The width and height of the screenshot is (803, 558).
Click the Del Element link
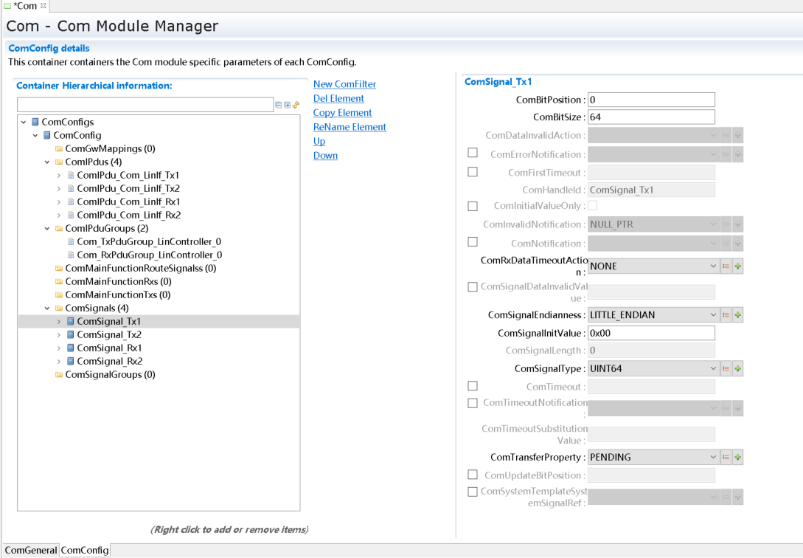(338, 98)
